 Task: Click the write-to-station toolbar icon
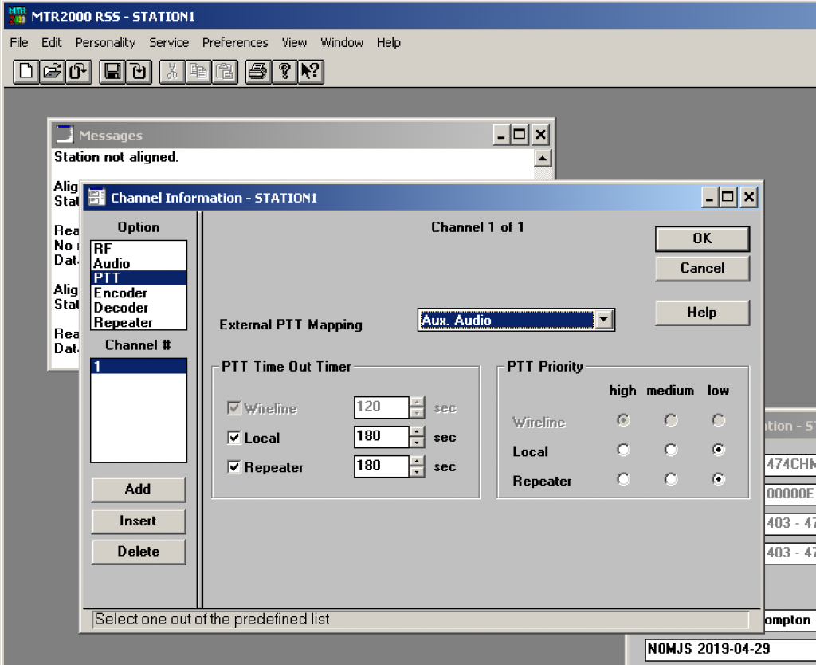[139, 71]
